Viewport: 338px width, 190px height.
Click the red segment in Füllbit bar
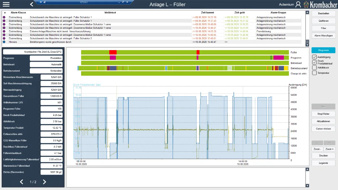(113, 52)
